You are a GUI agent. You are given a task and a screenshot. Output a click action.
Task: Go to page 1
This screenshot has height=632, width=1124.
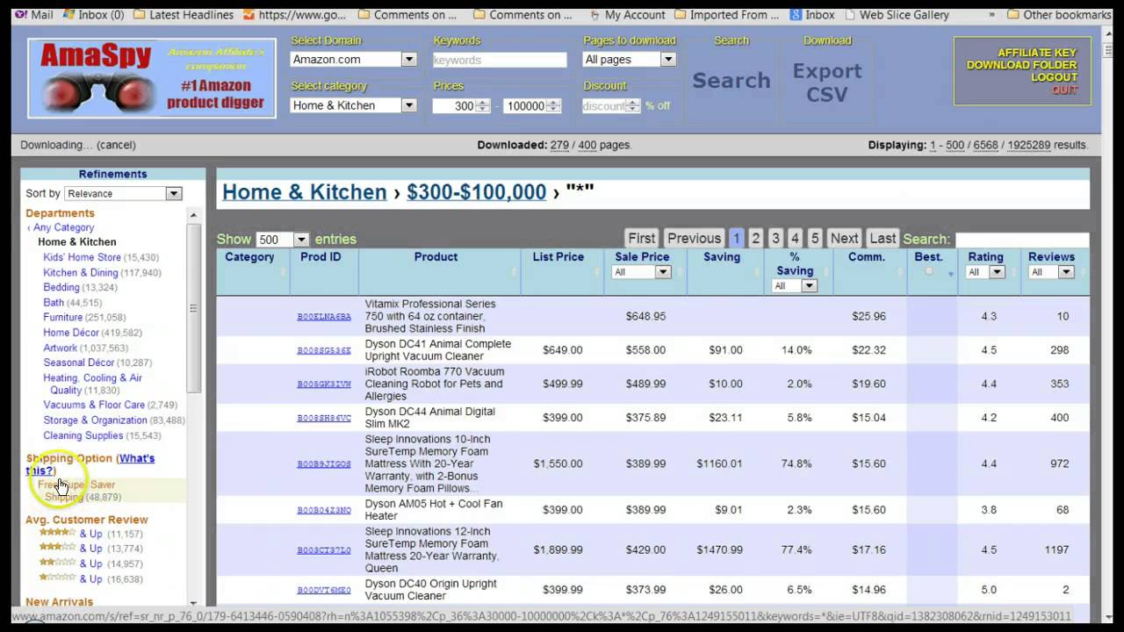pos(736,238)
